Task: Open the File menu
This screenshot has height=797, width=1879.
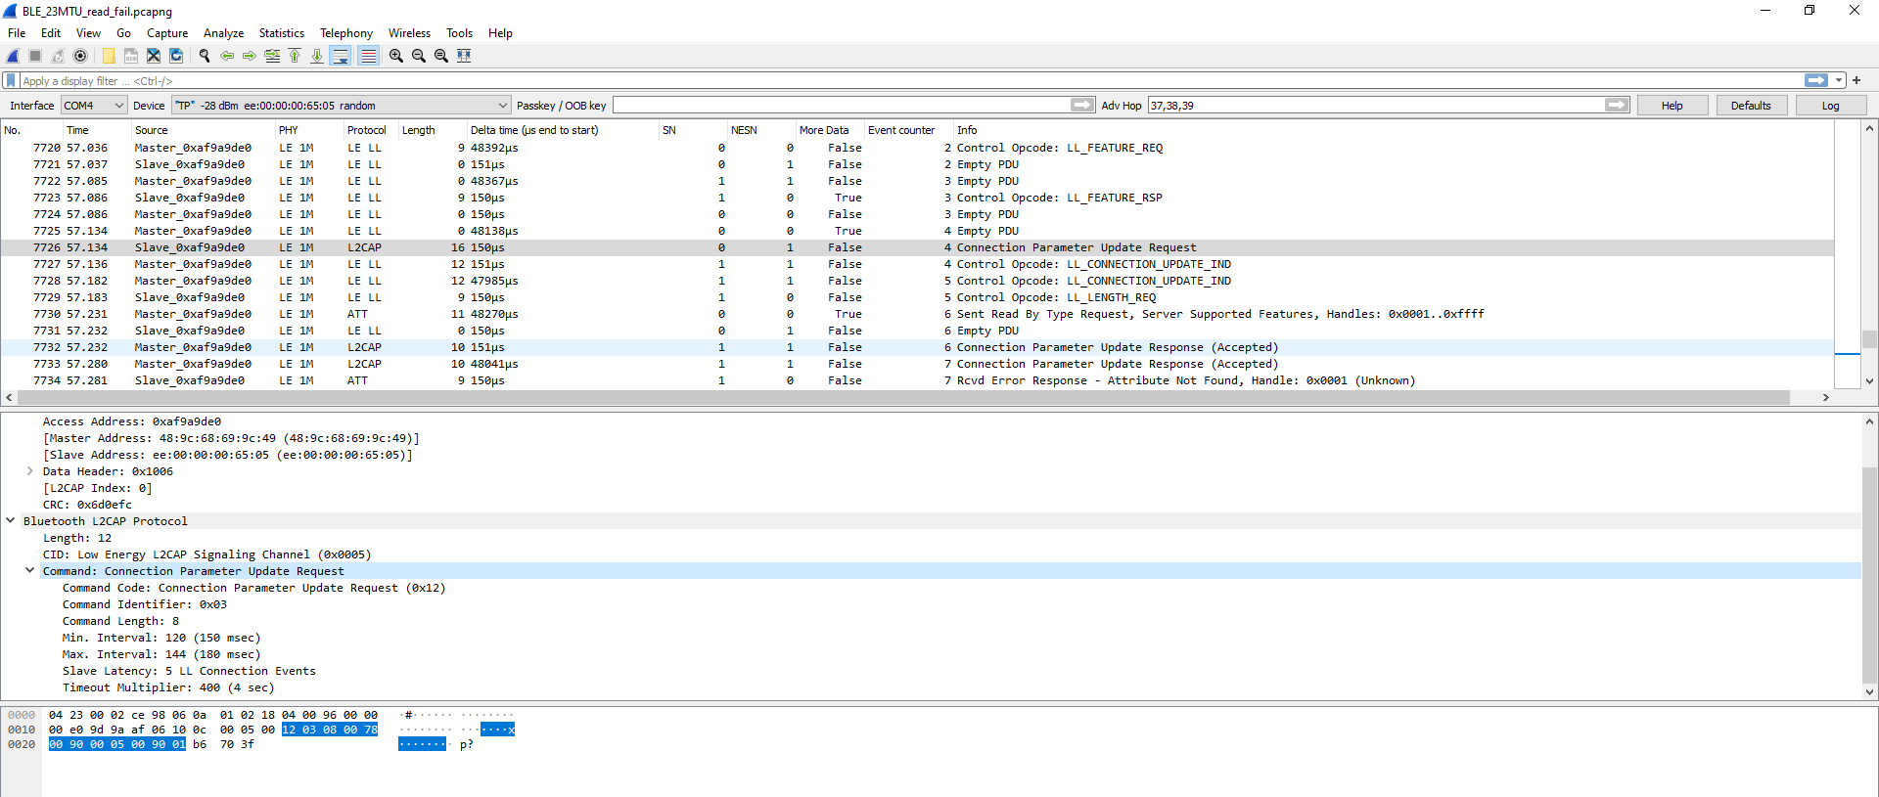Action: (17, 33)
